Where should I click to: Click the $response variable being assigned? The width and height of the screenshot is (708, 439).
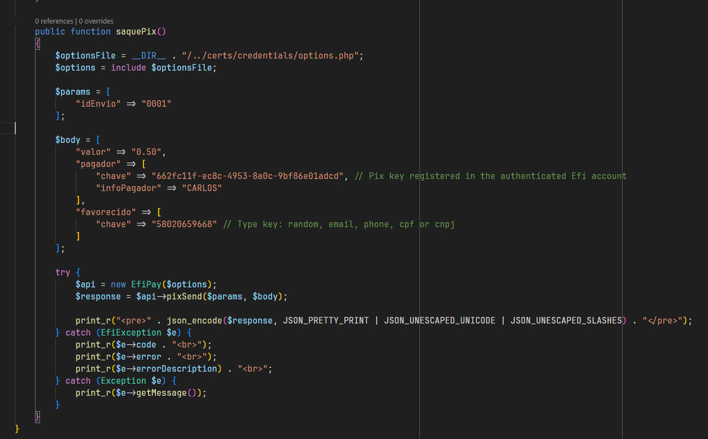point(98,297)
